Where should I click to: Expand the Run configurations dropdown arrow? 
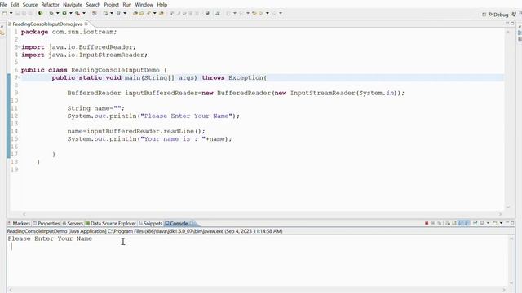coord(71,13)
